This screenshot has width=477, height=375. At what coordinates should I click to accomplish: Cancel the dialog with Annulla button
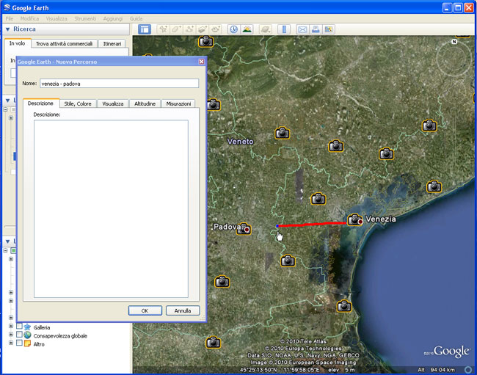pyautogui.click(x=183, y=310)
